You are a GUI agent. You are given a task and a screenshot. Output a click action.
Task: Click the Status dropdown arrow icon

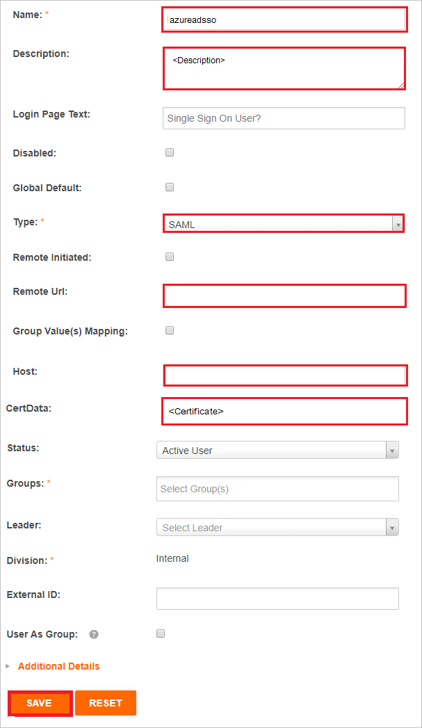(x=393, y=450)
